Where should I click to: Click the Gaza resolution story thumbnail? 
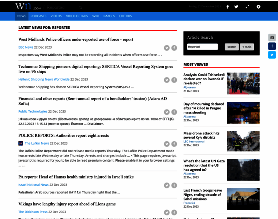[243, 170]
